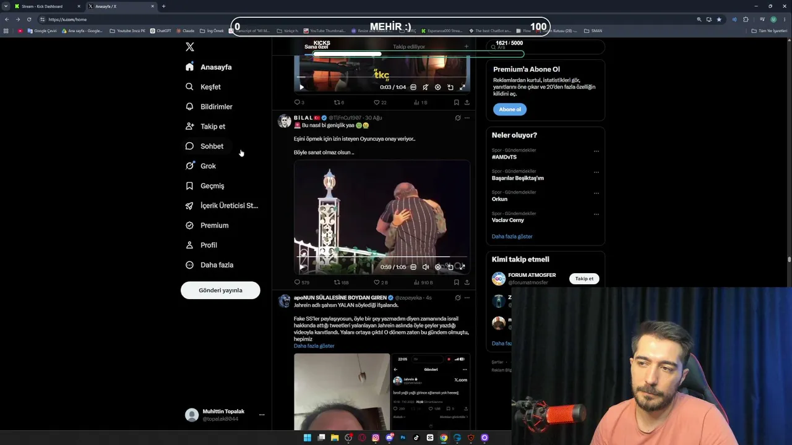Open more options for the Orkun trend
The height and width of the screenshot is (445, 792).
pos(596,193)
